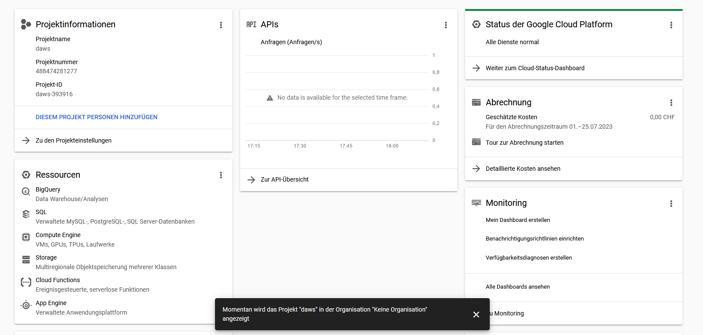The width and height of the screenshot is (703, 335).
Task: Dismiss the organisation notification with X
Action: tap(476, 315)
